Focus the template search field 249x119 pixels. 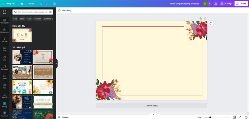coord(33,12)
